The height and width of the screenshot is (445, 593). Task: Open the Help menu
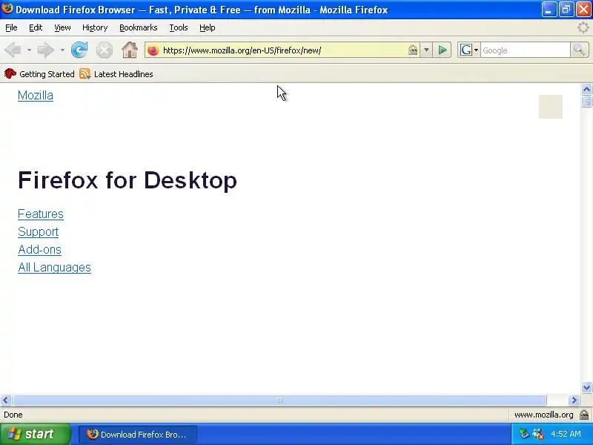coord(208,27)
